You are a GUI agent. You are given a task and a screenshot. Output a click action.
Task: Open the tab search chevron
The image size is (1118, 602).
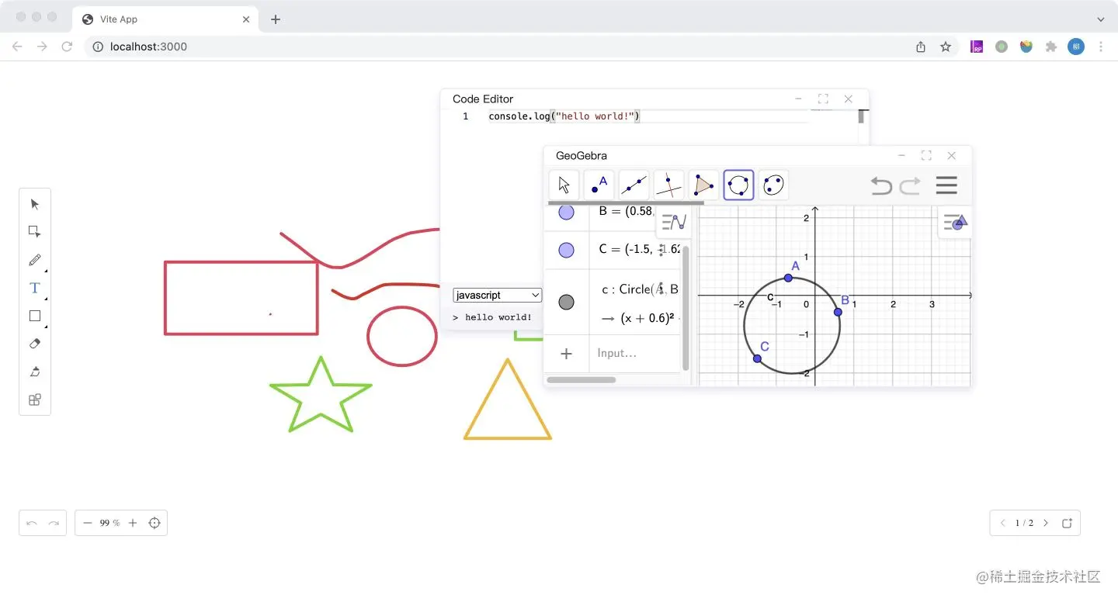pyautogui.click(x=1101, y=19)
